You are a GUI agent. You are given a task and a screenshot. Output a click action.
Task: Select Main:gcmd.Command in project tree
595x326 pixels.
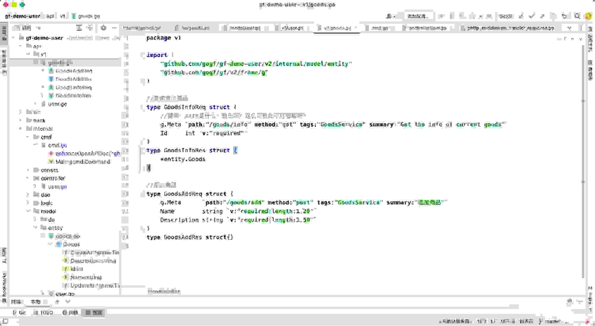click(83, 162)
